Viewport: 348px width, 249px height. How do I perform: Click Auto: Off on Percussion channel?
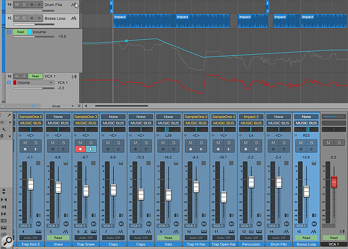point(250,237)
